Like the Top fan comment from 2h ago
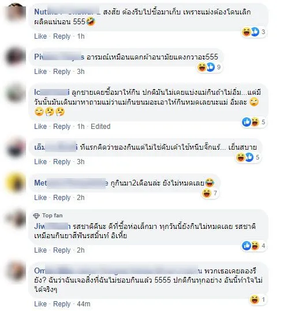Screen dimensions: 287x311 [40, 250]
